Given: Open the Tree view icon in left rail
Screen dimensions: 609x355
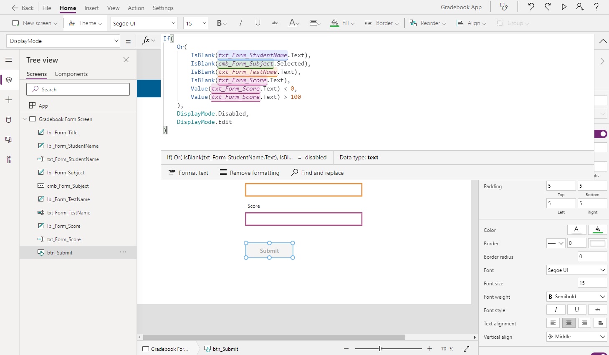Looking at the screenshot, I should [x=9, y=80].
